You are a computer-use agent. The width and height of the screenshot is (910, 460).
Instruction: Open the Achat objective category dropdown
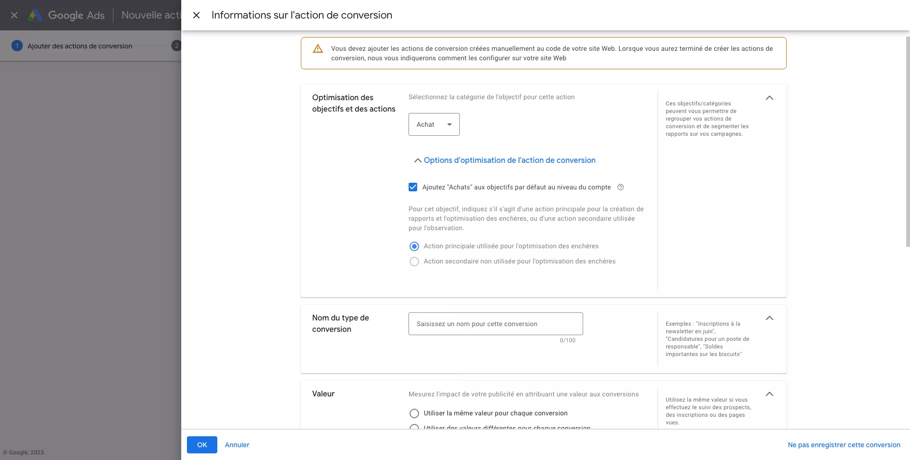(433, 124)
